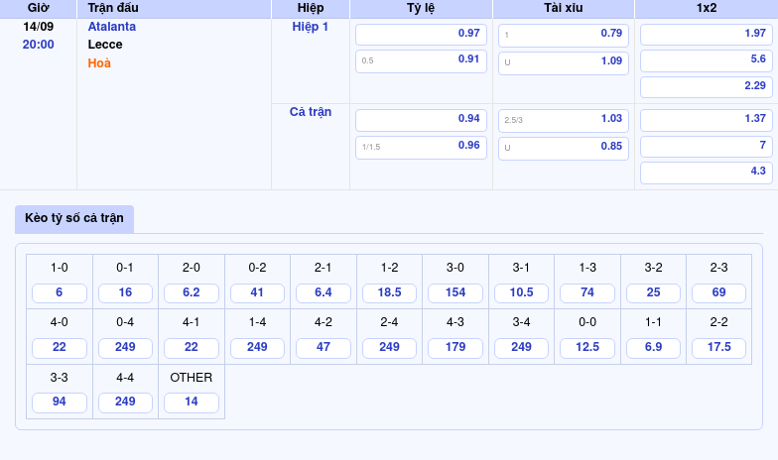Pick full match under odds 0.85
Screen dimensions: 778x460
point(564,149)
